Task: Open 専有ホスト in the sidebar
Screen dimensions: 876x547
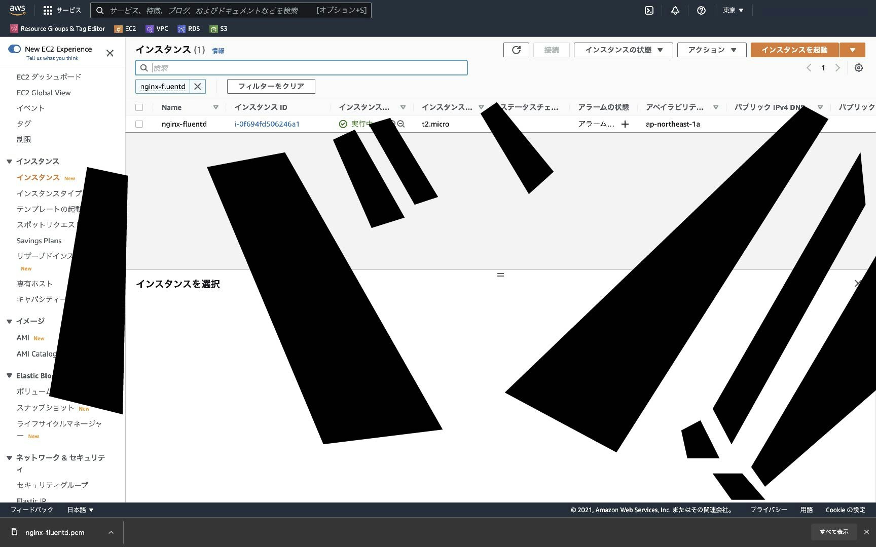Action: pos(34,284)
